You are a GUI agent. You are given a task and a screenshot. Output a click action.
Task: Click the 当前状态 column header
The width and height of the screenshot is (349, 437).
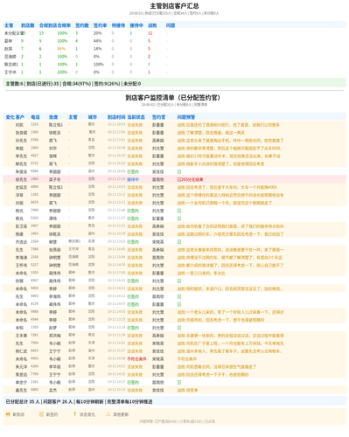[x=136, y=117]
